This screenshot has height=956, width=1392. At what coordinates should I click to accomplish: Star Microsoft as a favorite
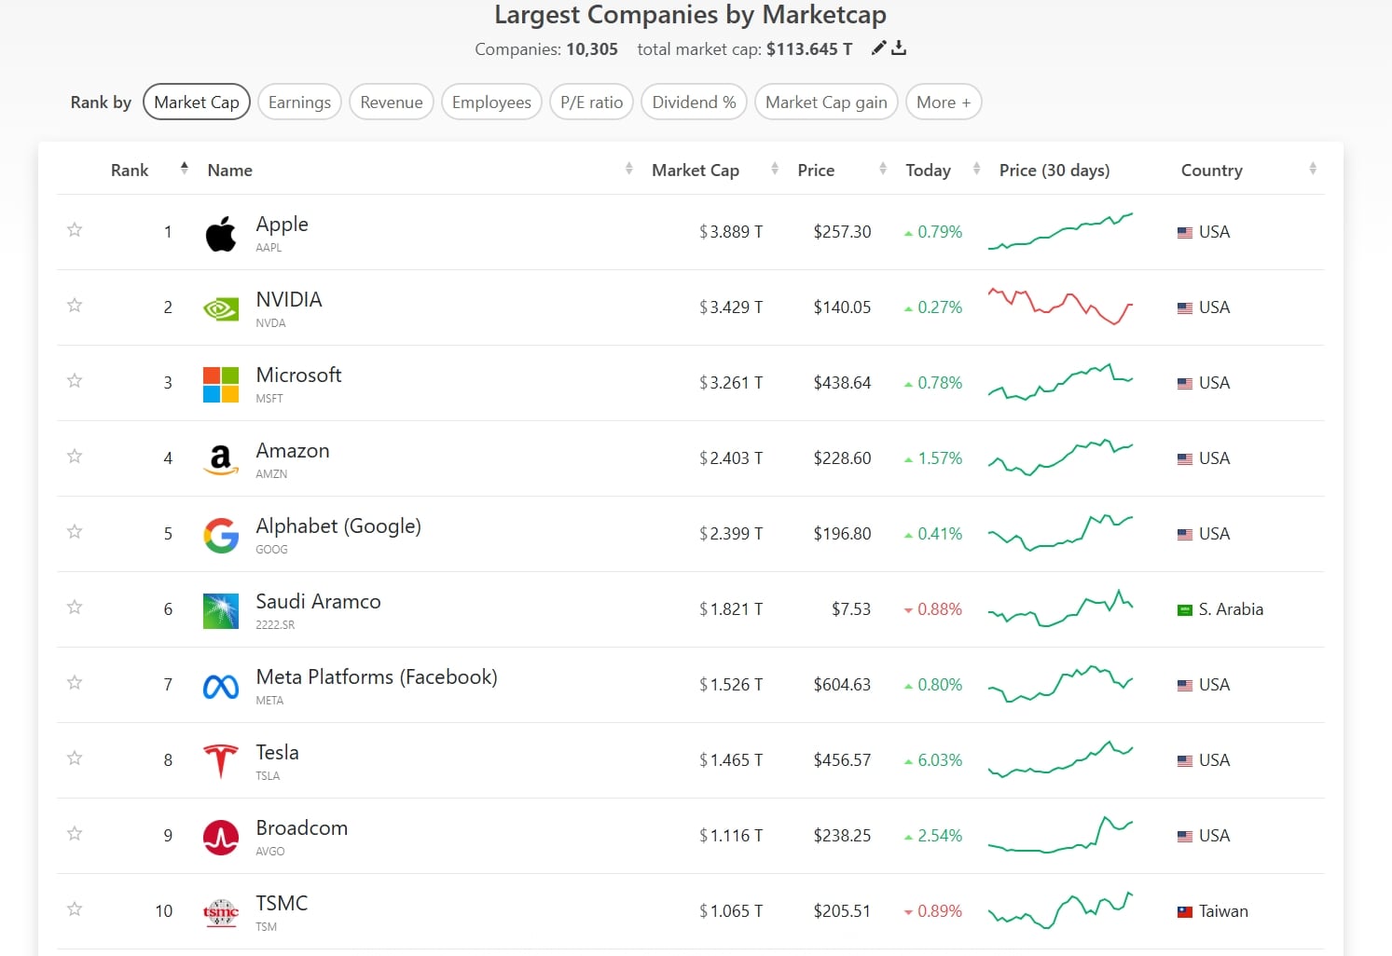coord(75,380)
